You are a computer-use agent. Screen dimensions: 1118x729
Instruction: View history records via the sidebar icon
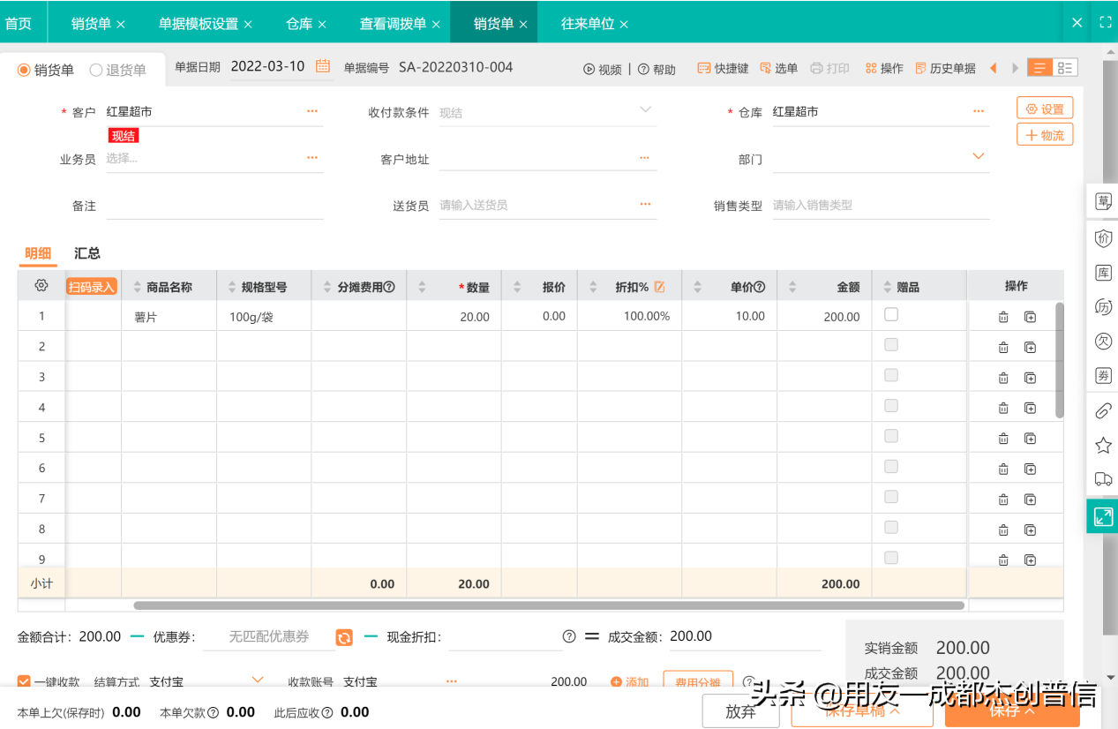point(1102,307)
